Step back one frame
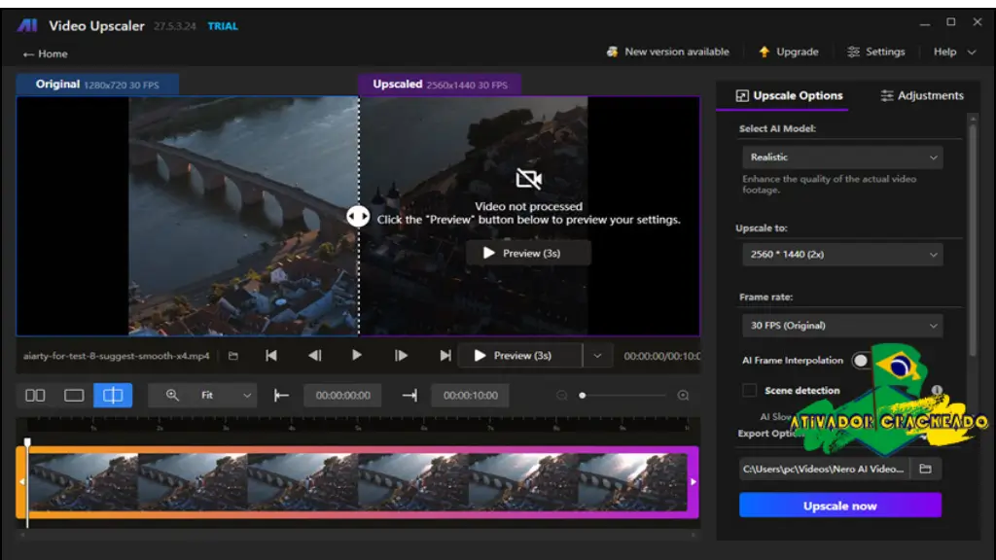Screen dimensions: 996x560 point(315,356)
